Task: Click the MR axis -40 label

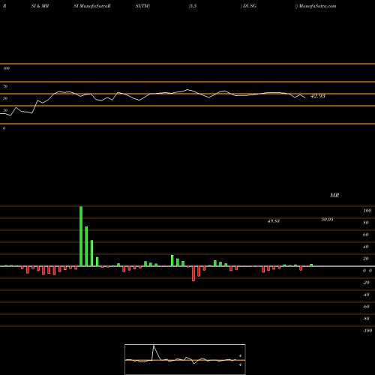Action: coord(366,295)
